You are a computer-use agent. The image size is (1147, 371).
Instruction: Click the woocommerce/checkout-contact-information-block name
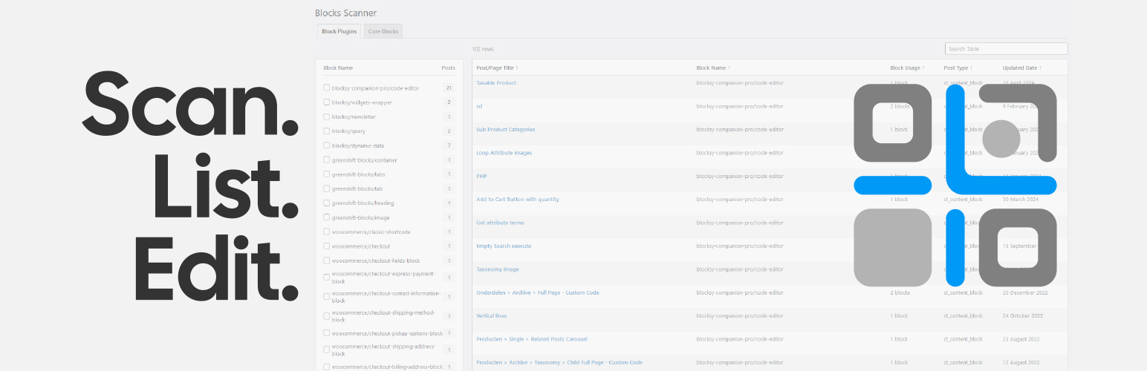pyautogui.click(x=386, y=297)
